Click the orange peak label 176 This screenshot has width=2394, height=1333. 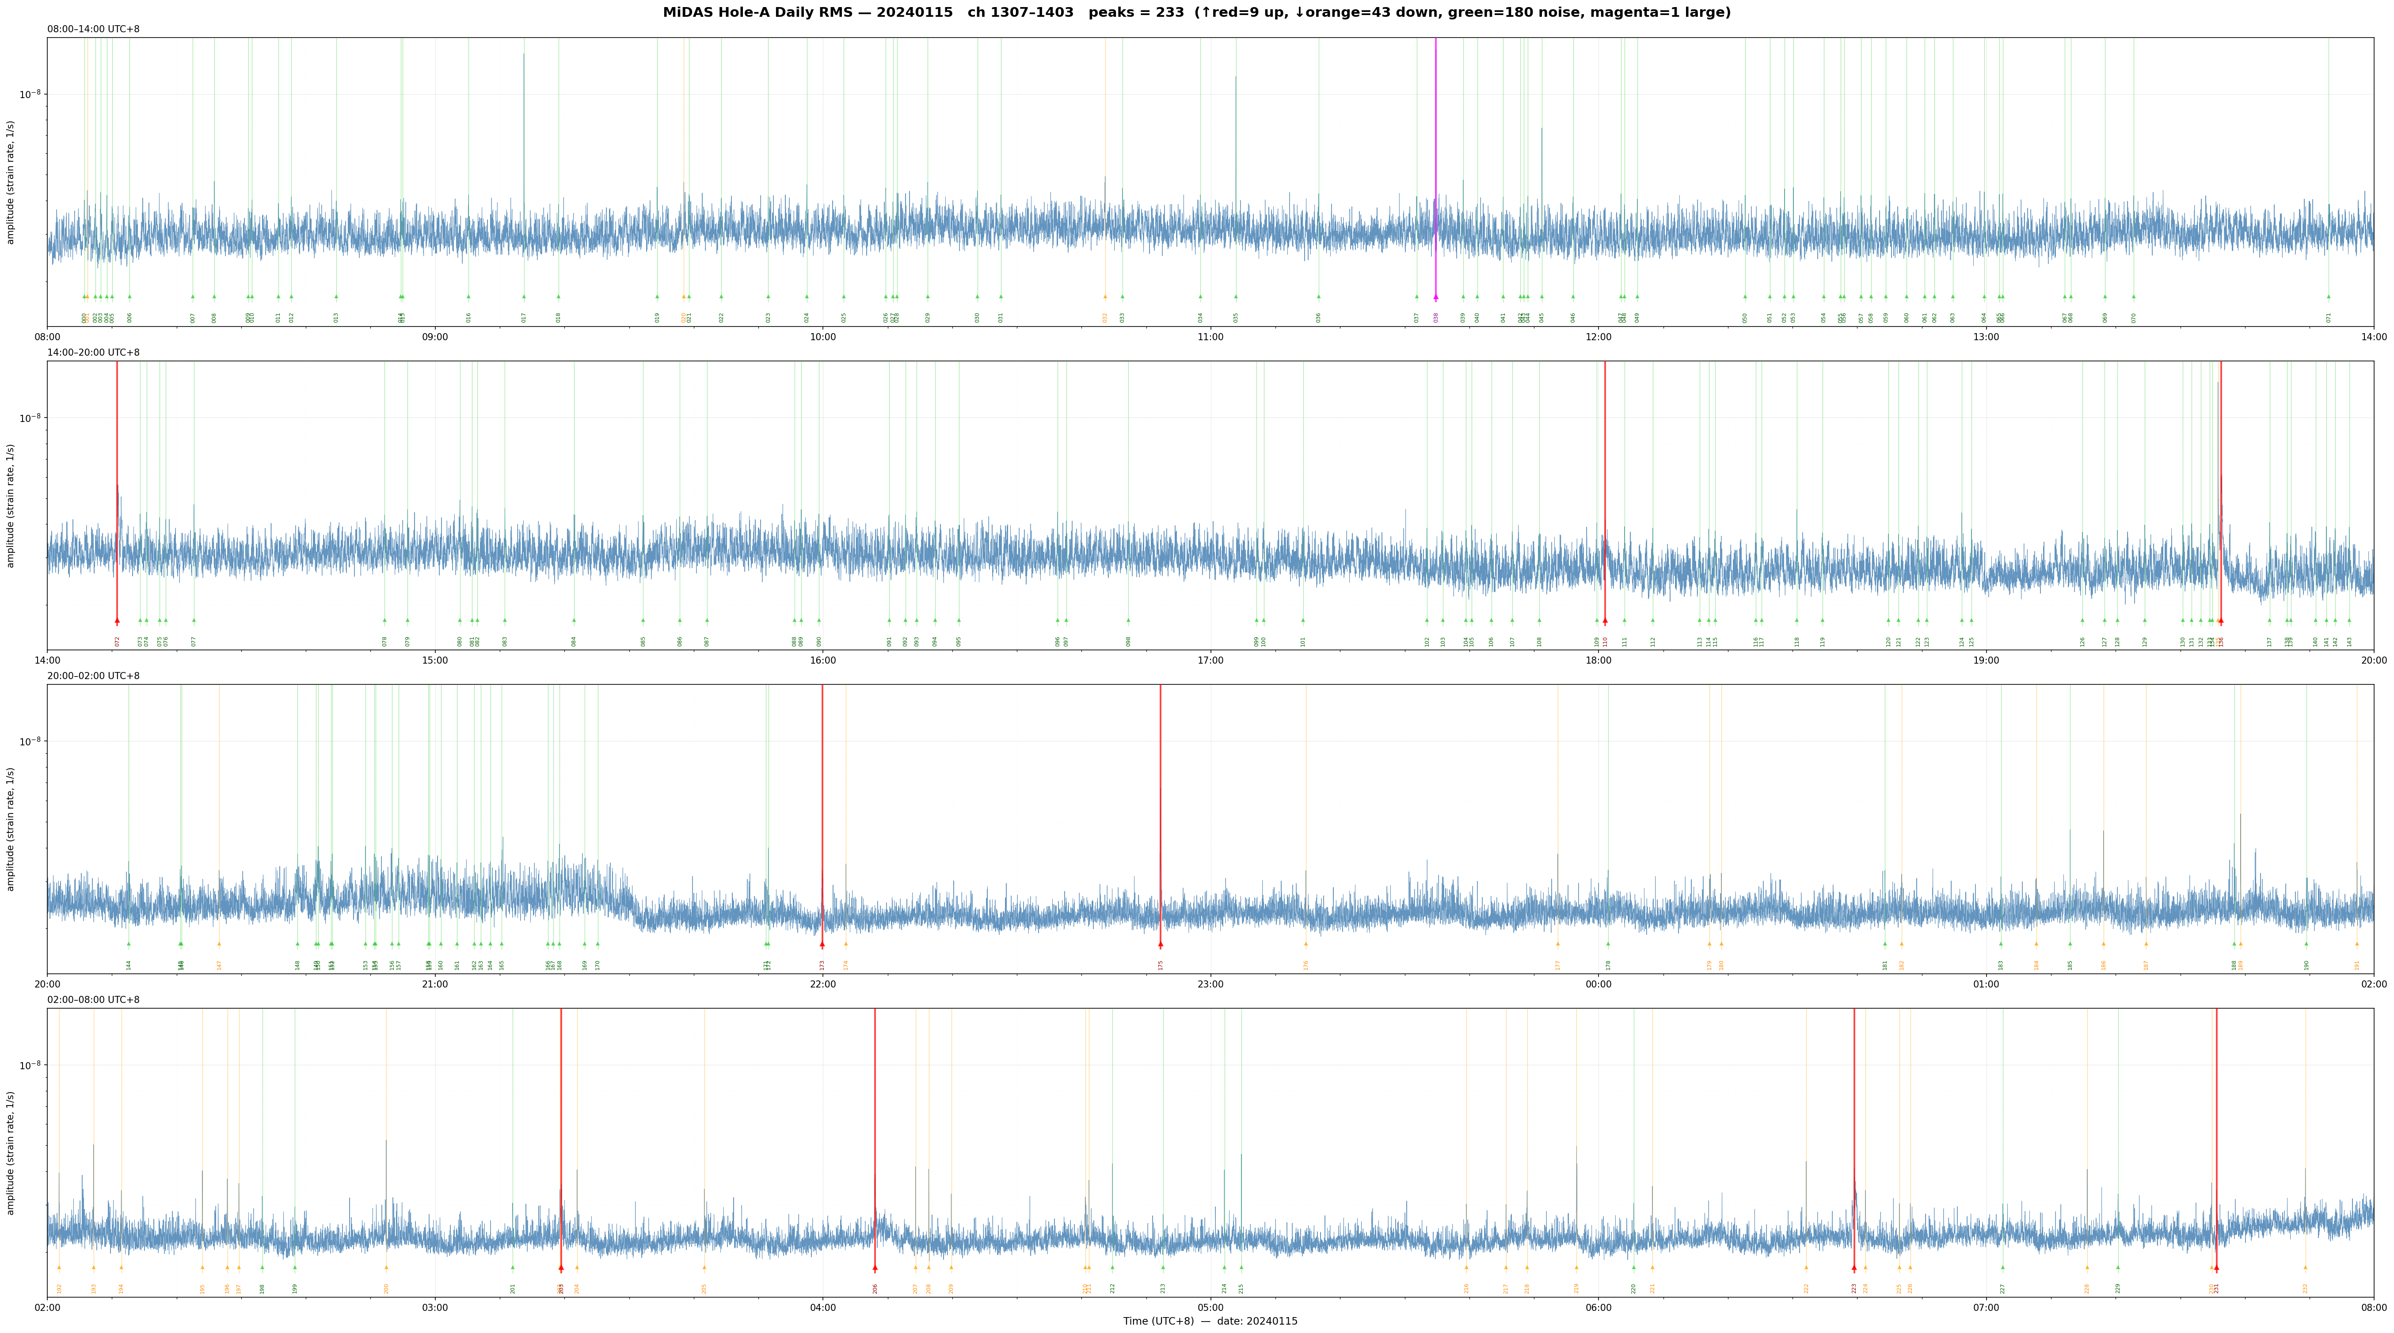[1306, 964]
